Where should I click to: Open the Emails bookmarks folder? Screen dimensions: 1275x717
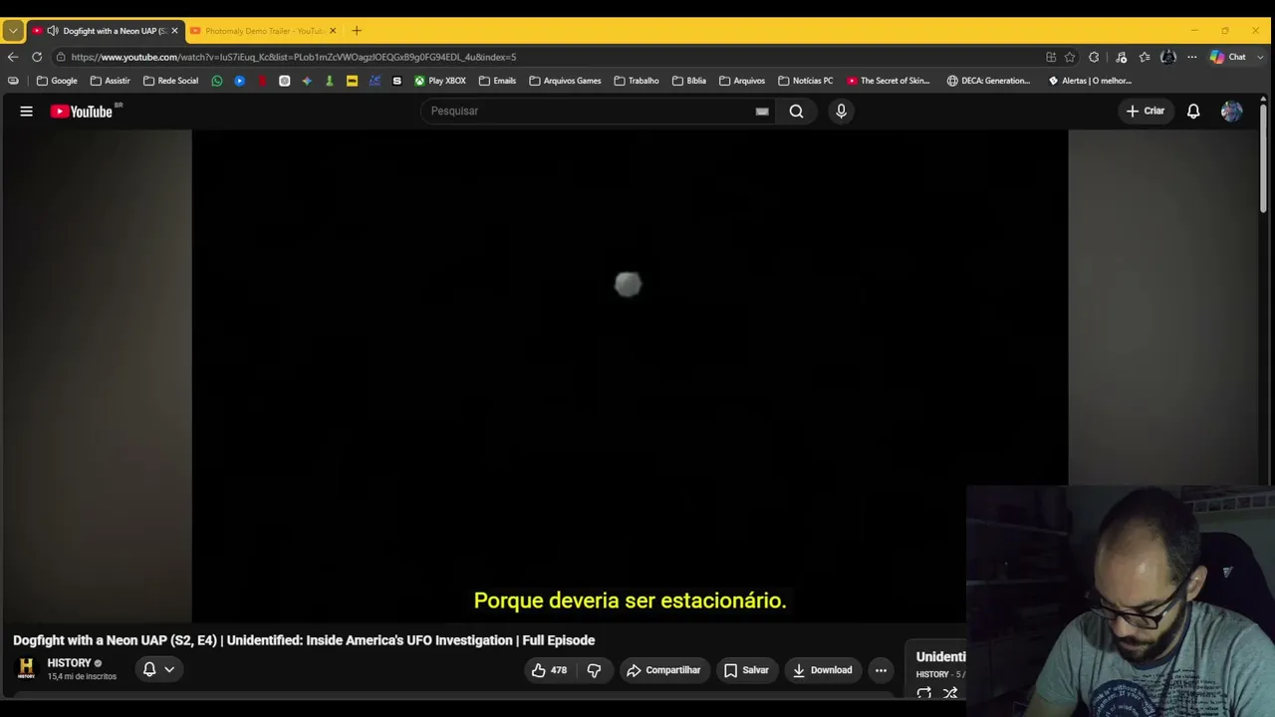click(497, 81)
